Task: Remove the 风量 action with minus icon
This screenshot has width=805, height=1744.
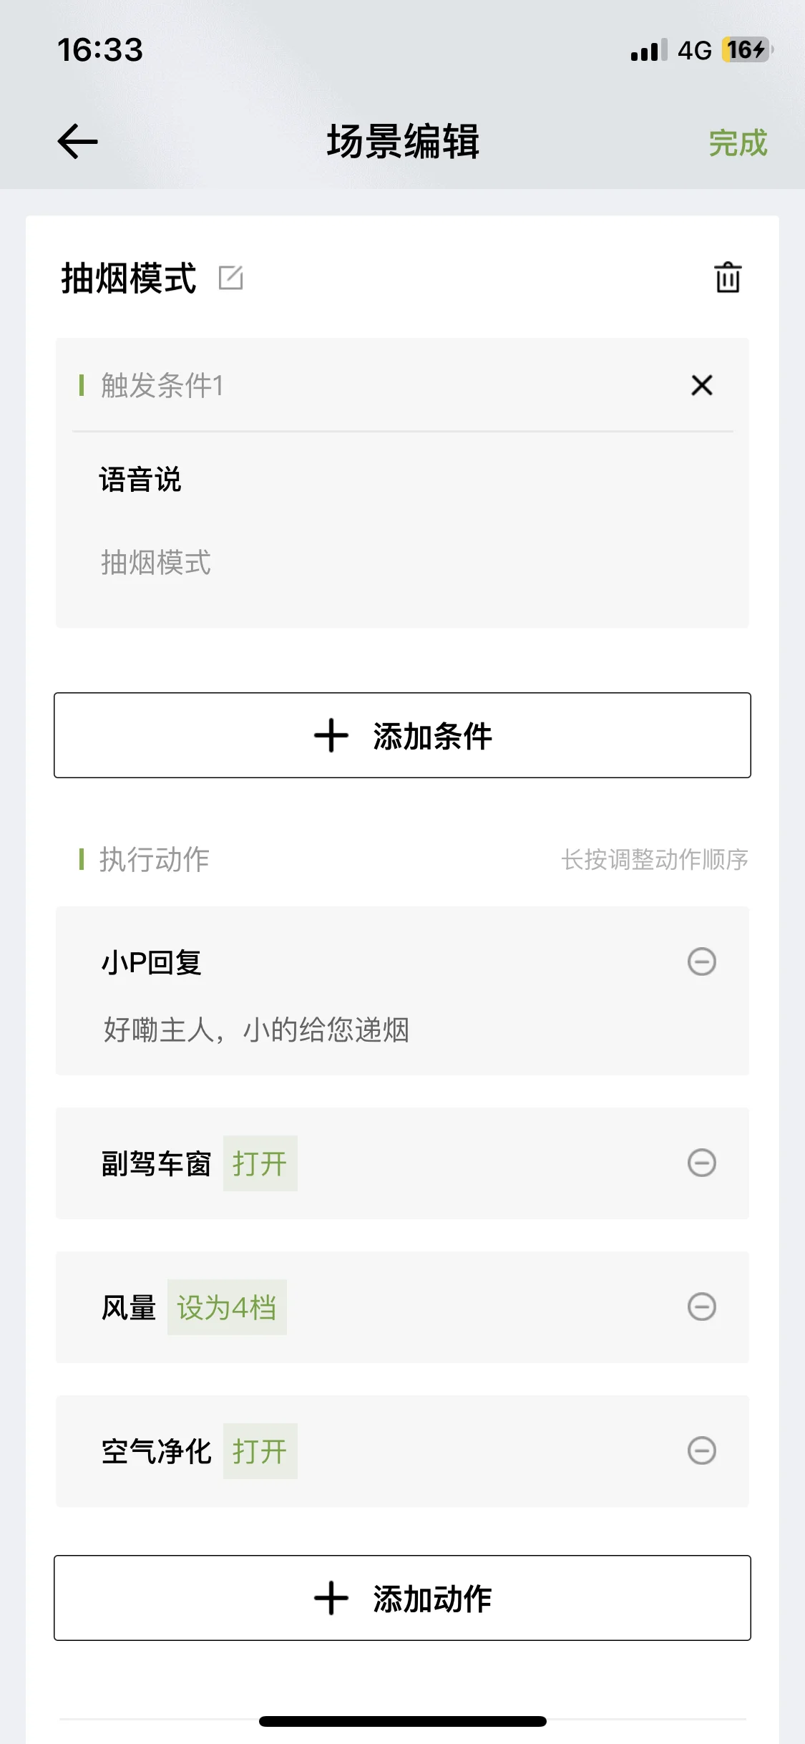Action: 702,1307
